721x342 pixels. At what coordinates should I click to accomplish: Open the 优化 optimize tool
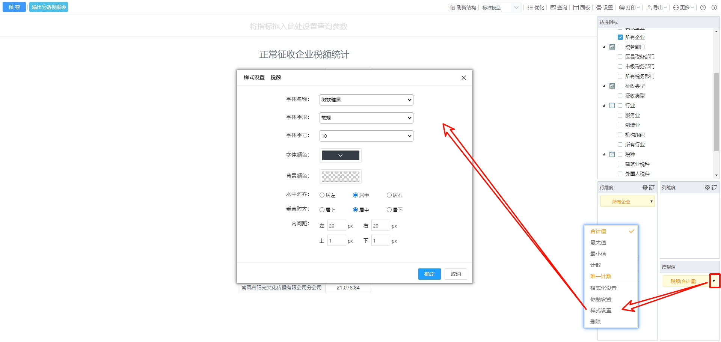click(535, 8)
